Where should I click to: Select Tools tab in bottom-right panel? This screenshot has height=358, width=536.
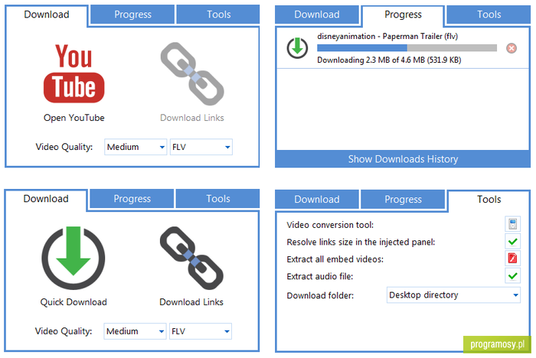click(489, 200)
